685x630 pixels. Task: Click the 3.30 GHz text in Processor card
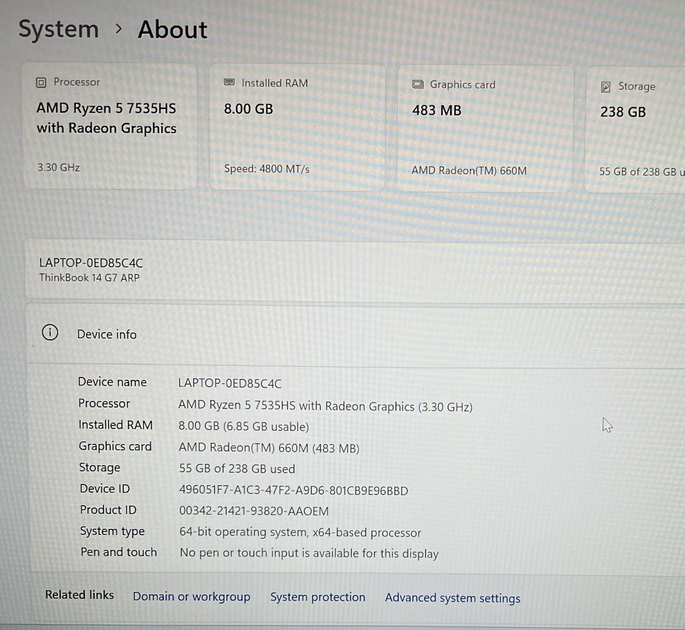tap(59, 167)
